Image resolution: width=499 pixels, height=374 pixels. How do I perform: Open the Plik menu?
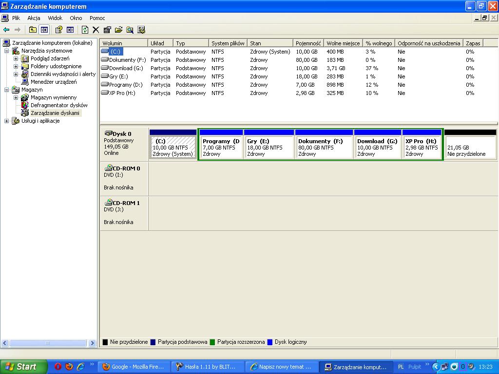pyautogui.click(x=16, y=18)
